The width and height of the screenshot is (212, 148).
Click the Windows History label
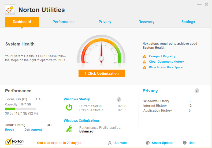pos(156,101)
